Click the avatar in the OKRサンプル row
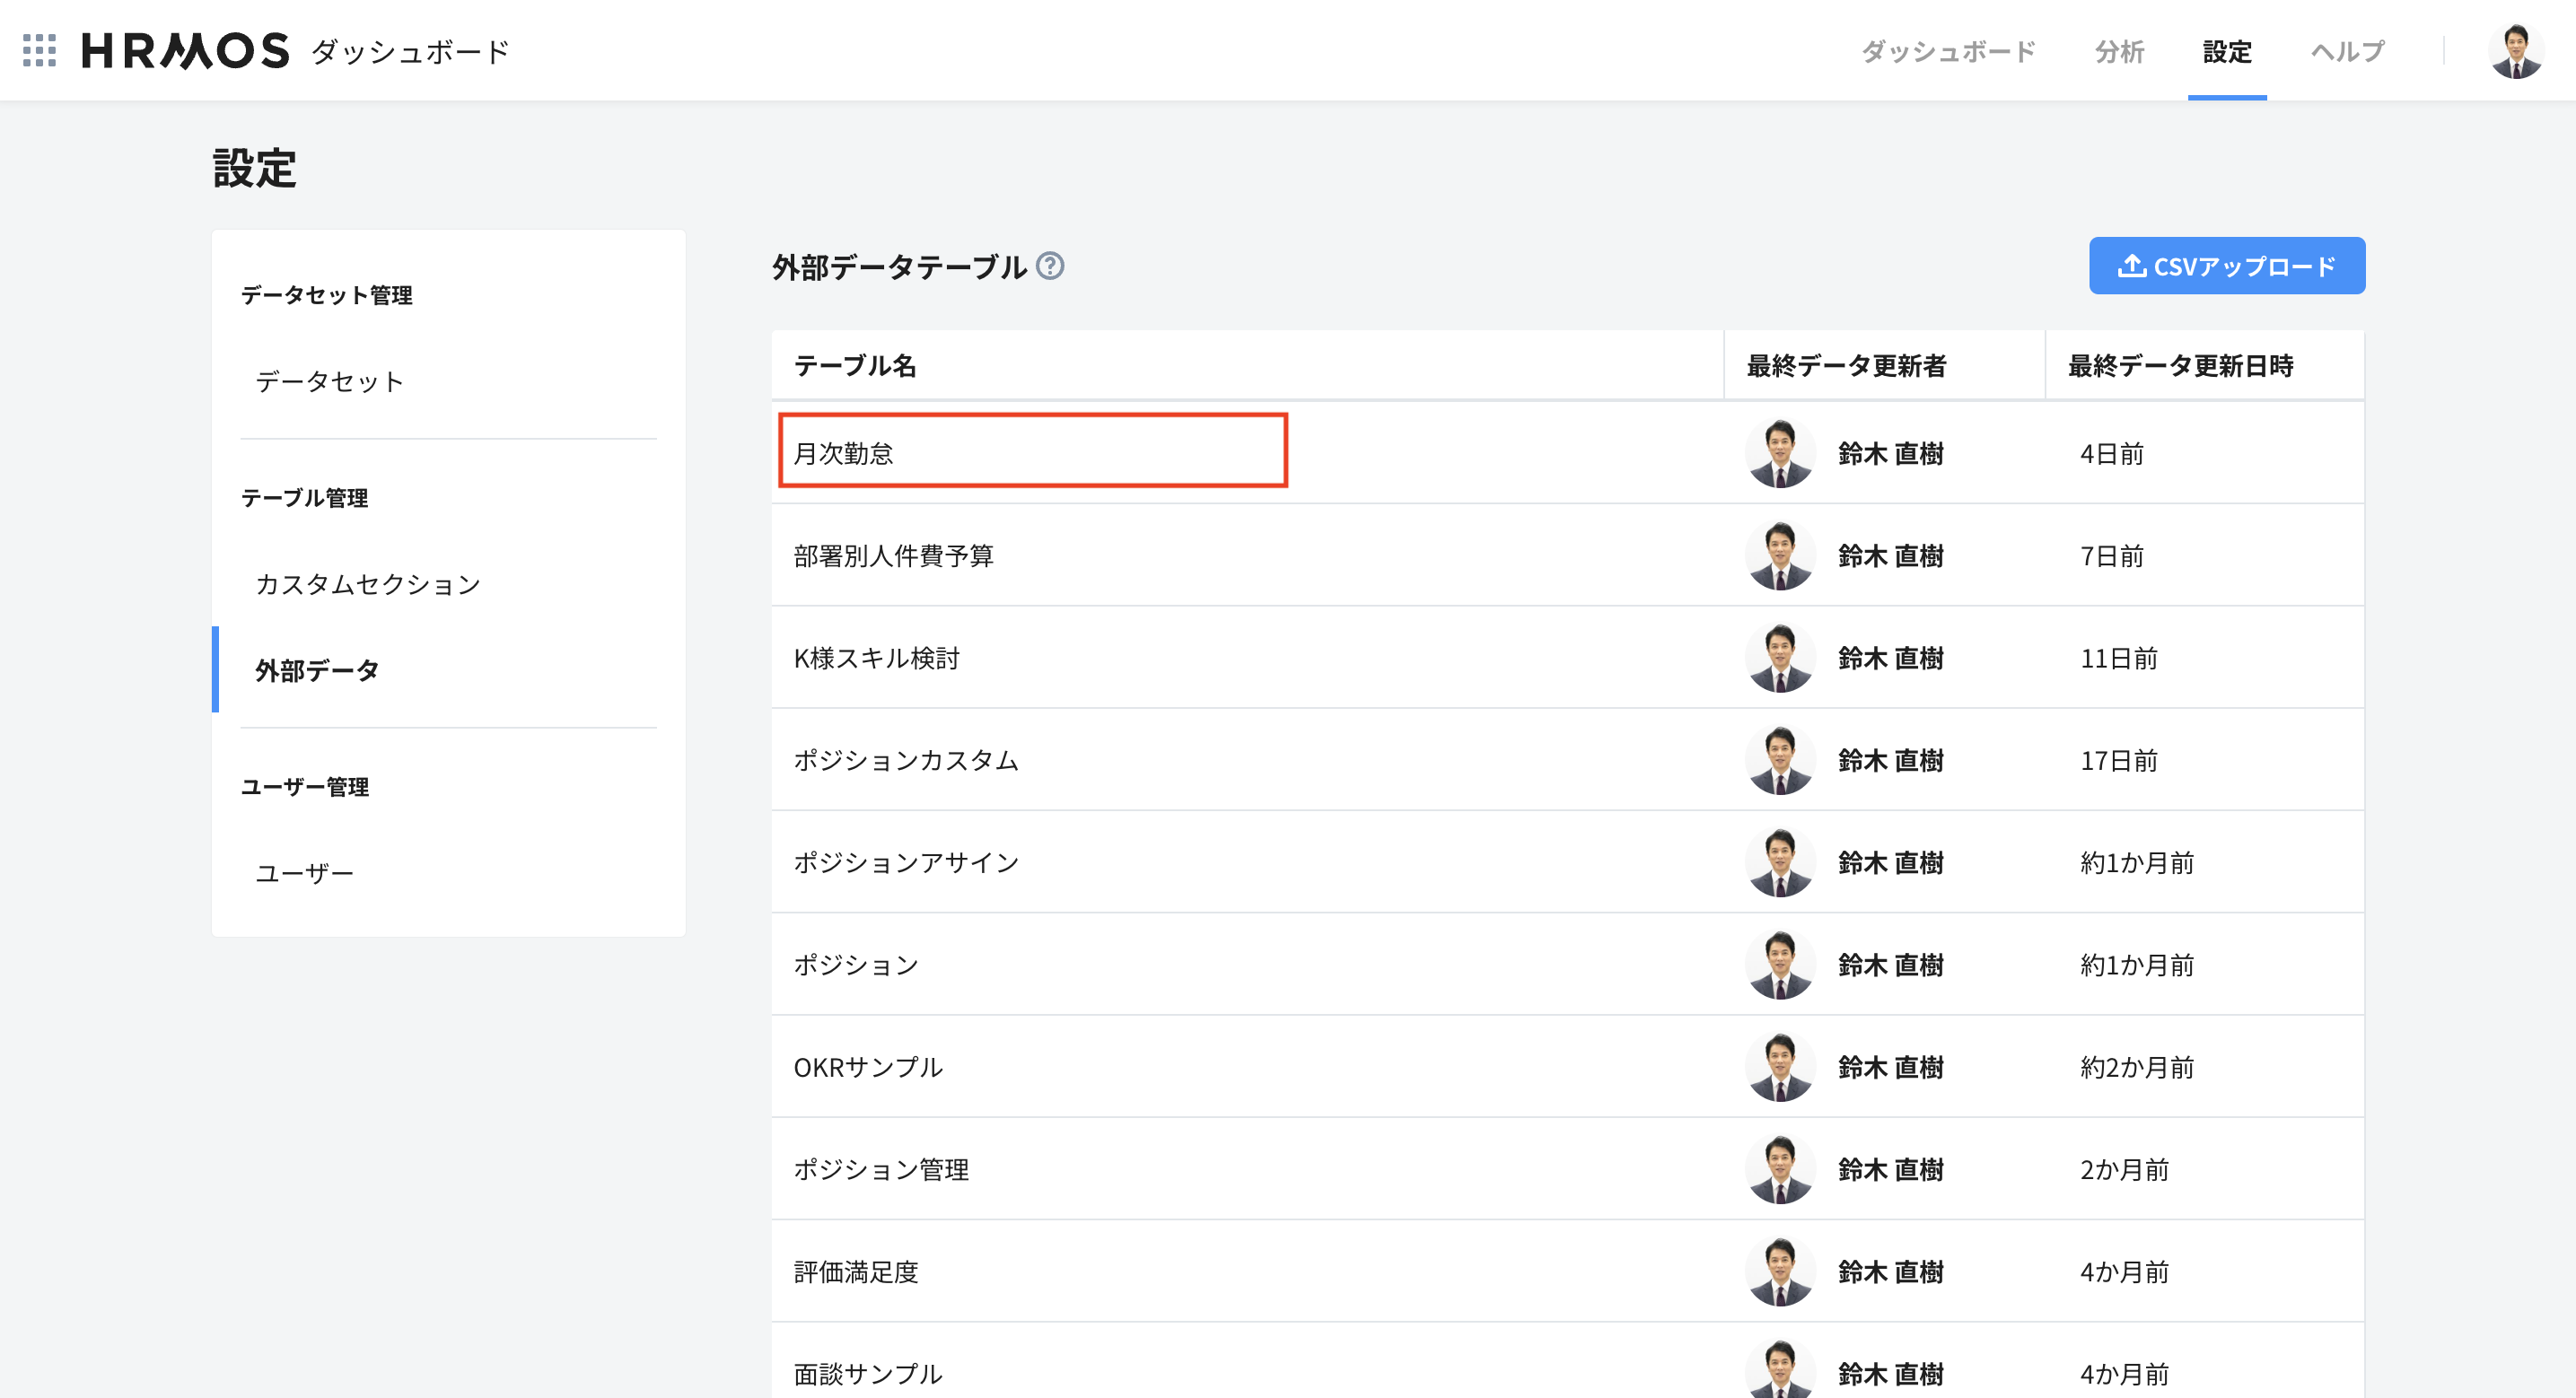This screenshot has height=1398, width=2576. coord(1779,1067)
